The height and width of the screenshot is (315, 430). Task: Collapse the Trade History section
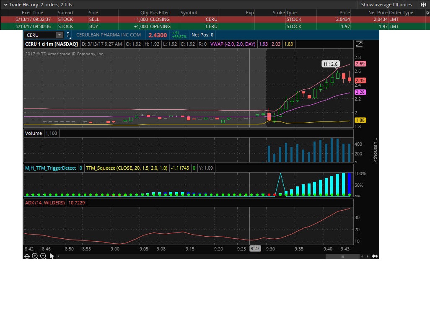pyautogui.click(x=5, y=5)
